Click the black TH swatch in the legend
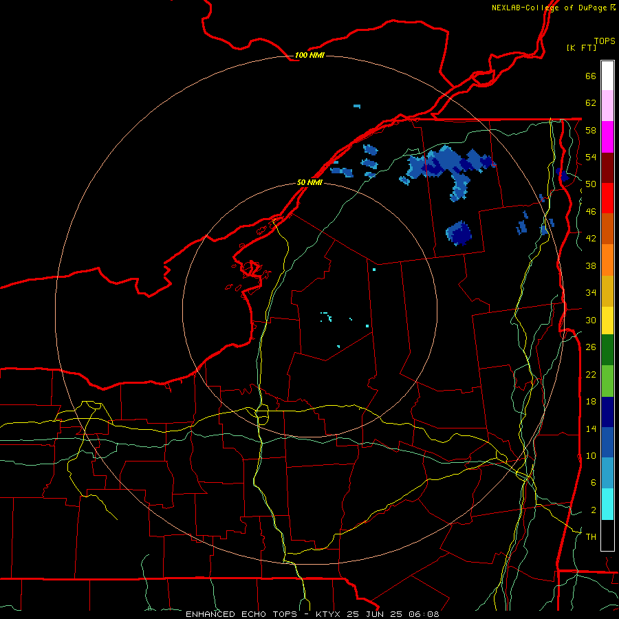619x619 pixels. point(607,535)
